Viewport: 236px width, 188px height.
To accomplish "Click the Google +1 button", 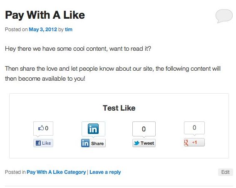I will click(194, 142).
